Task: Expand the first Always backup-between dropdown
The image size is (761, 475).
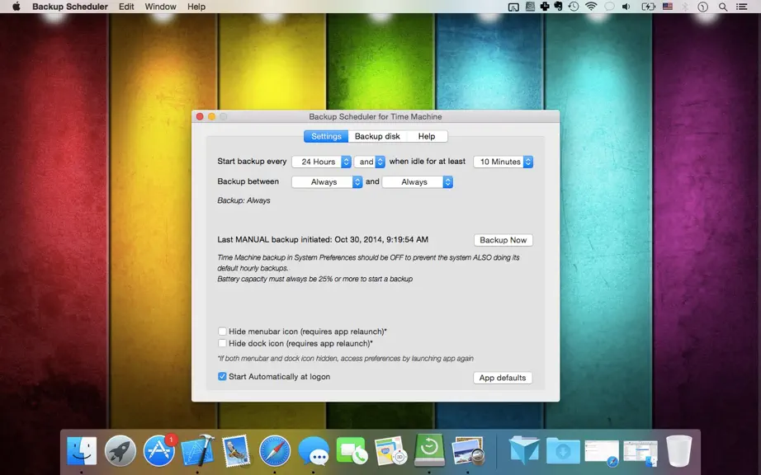Action: (x=327, y=181)
